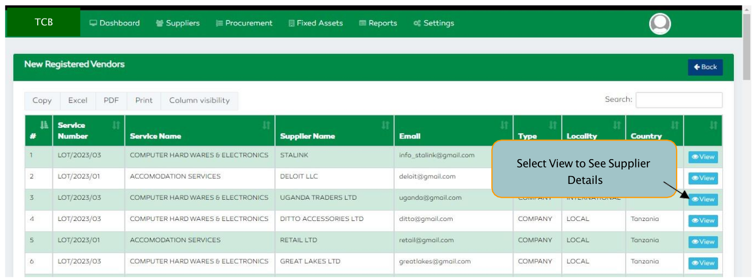Sort by Type column
Screen dimensions: 754x278
click(x=537, y=131)
